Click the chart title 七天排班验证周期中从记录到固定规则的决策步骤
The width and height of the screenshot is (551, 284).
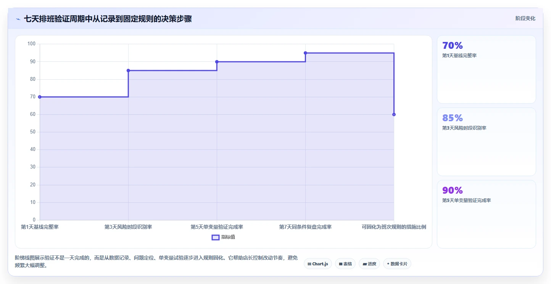[x=108, y=19]
